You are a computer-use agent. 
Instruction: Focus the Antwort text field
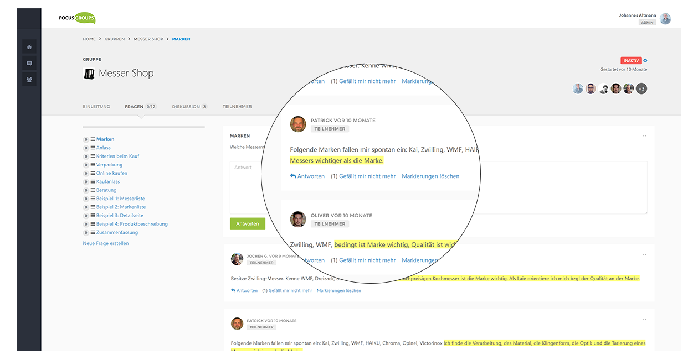click(x=439, y=187)
